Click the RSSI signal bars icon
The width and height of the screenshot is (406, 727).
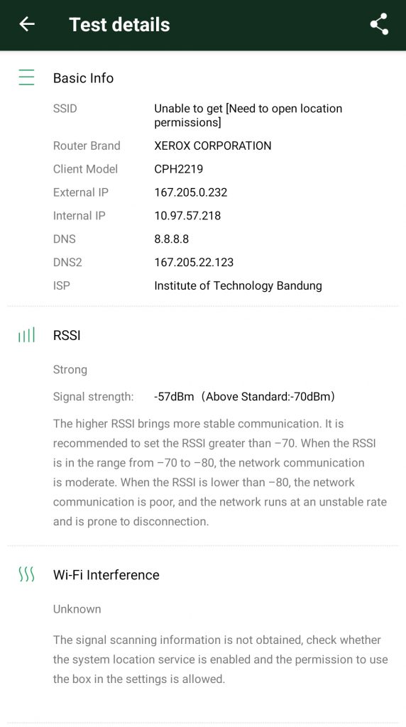[26, 335]
